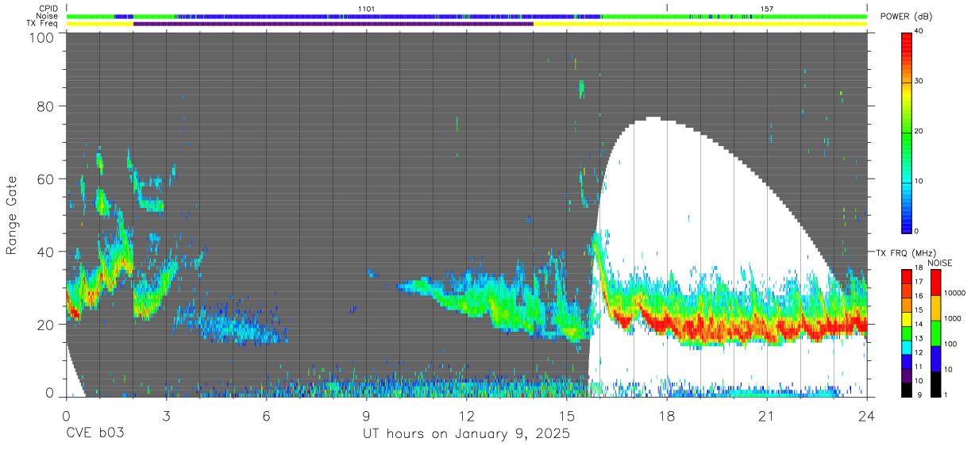Viewport: 975px width, 450px height.
Task: Click the 80 label on range axis
Action: click(46, 106)
